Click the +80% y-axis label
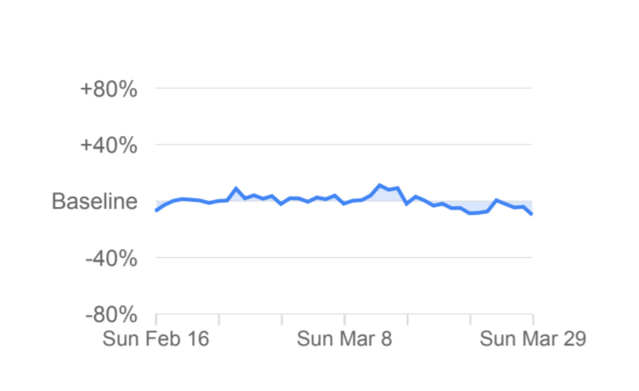639x391 pixels. [x=108, y=89]
